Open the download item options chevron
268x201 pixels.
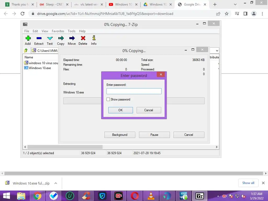[56, 183]
